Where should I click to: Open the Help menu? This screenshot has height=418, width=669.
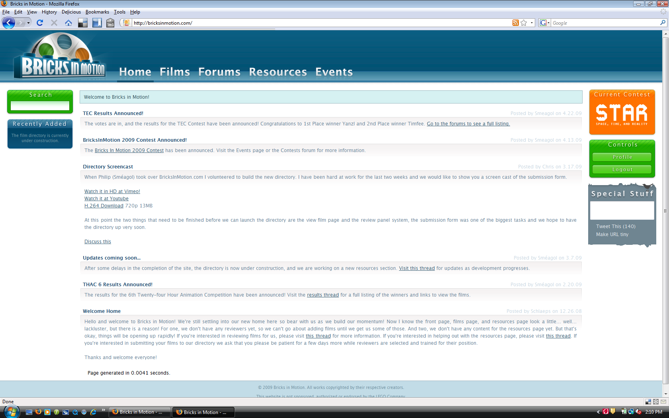(135, 12)
